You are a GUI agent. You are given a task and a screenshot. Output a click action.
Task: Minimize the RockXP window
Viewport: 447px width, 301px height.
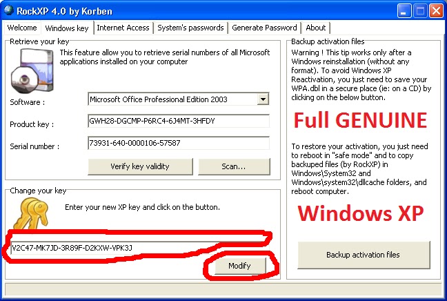tap(404, 11)
